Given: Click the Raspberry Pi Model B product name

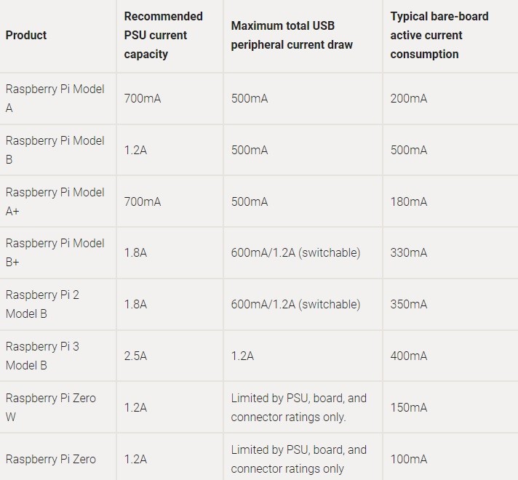Looking at the screenshot, I should click(55, 150).
